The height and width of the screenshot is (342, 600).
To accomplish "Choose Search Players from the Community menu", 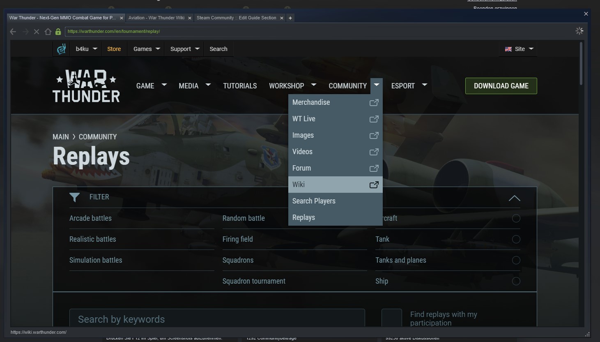I will pos(336,201).
